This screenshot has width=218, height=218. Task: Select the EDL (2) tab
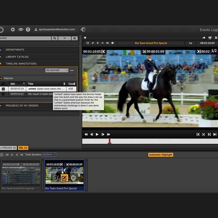pos(23,148)
